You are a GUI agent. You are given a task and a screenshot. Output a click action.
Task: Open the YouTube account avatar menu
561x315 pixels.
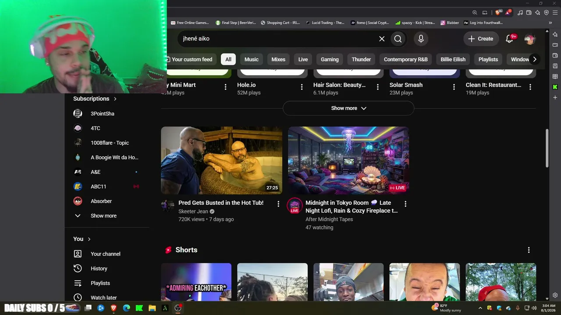[529, 39]
